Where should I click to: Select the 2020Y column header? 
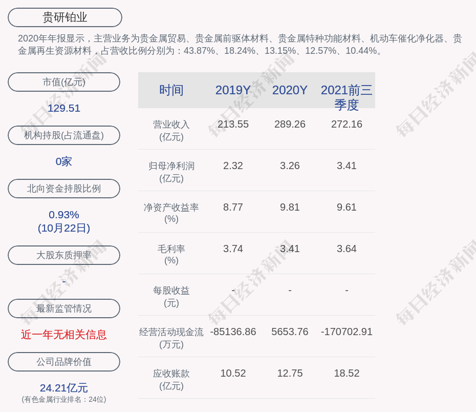pos(290,90)
